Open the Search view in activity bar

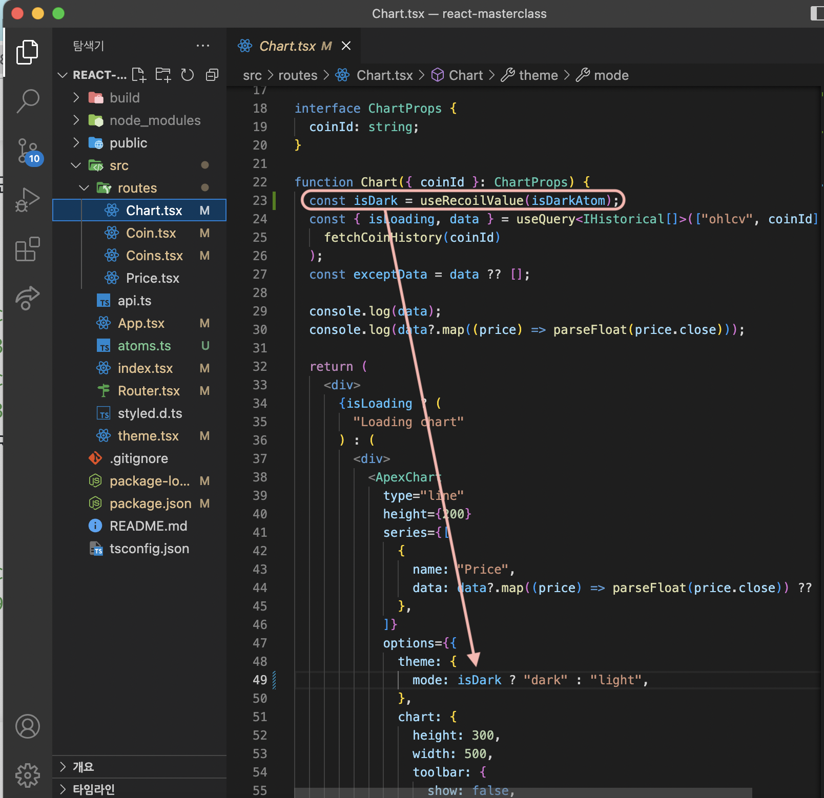(x=28, y=101)
